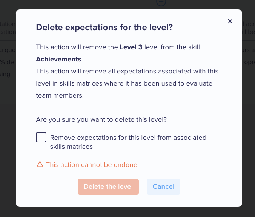Click the 'This action cannot be undone' warning text
This screenshot has width=255, height=217.
(92, 165)
